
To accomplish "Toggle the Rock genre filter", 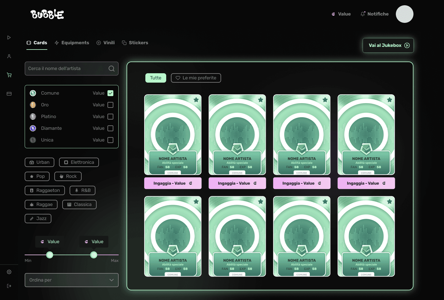I will [x=68, y=176].
